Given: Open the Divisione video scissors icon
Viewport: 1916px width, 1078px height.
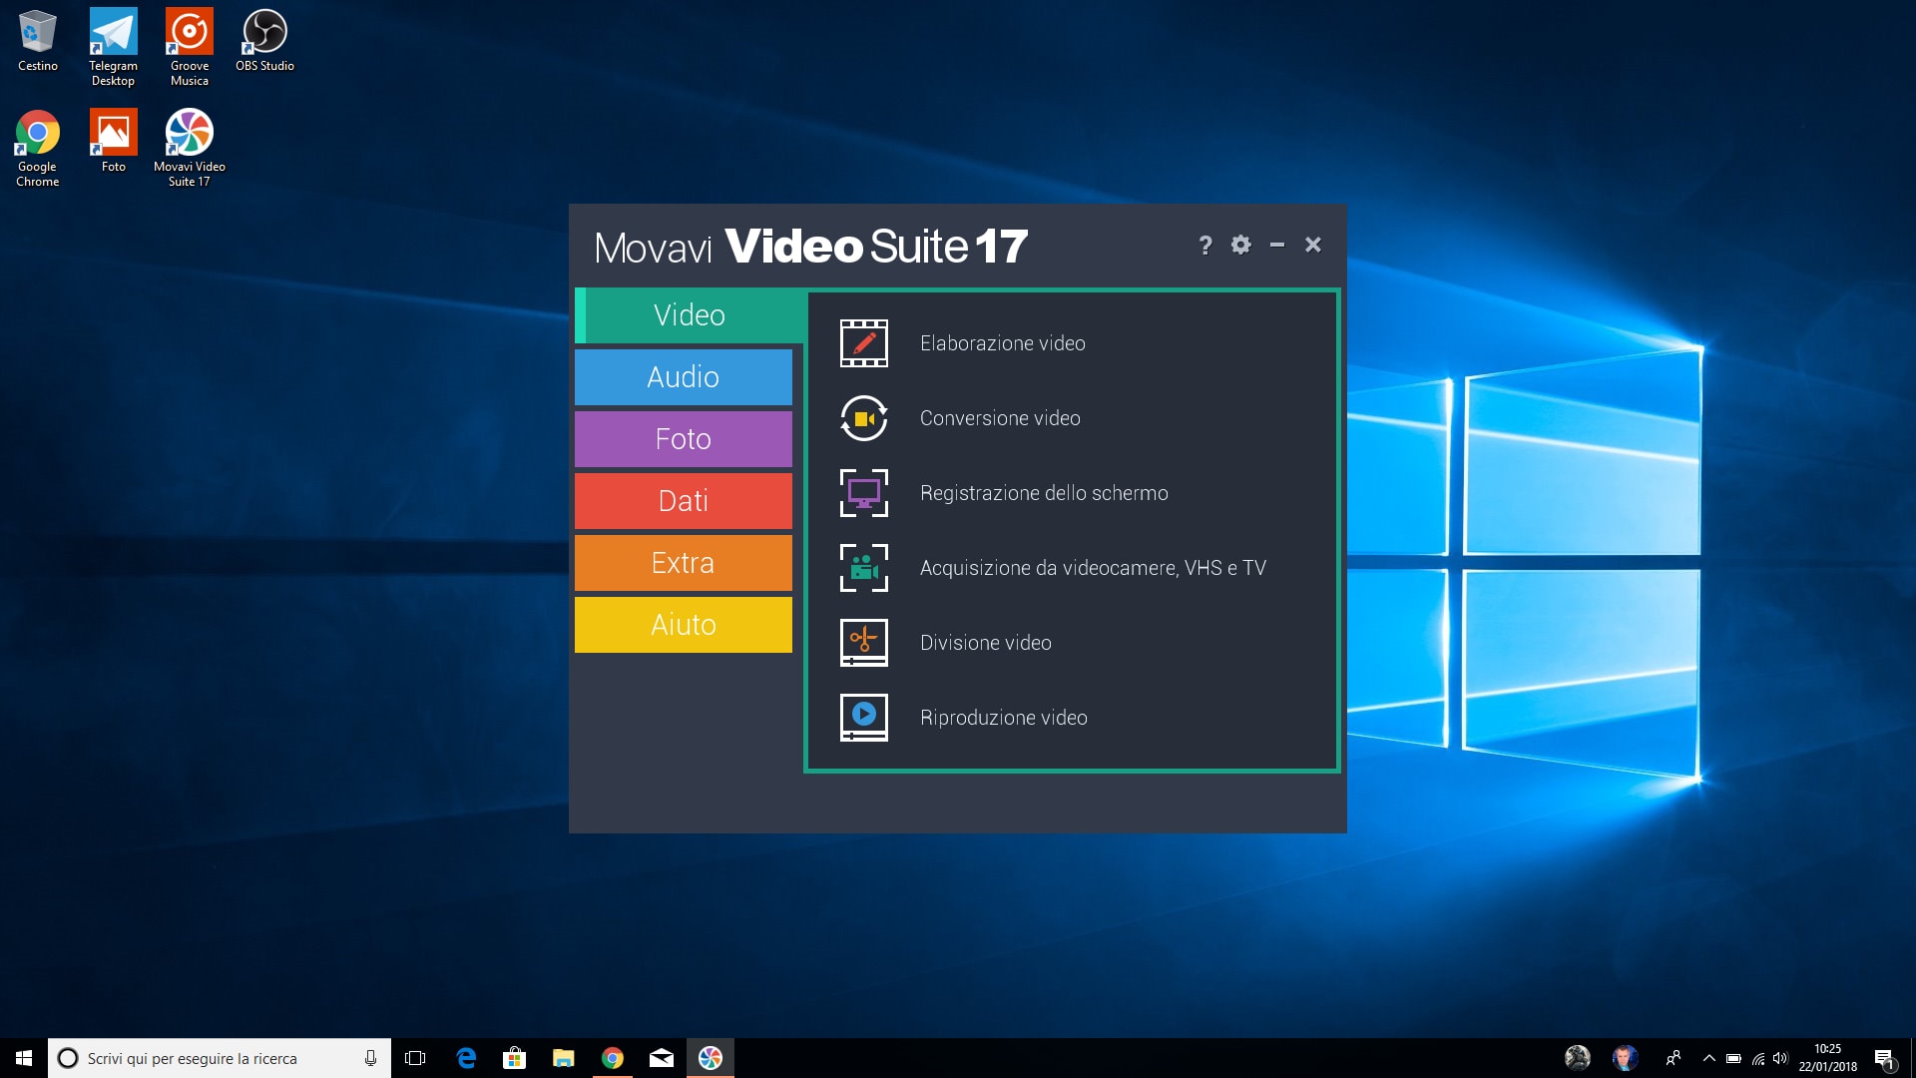Looking at the screenshot, I should 864,643.
